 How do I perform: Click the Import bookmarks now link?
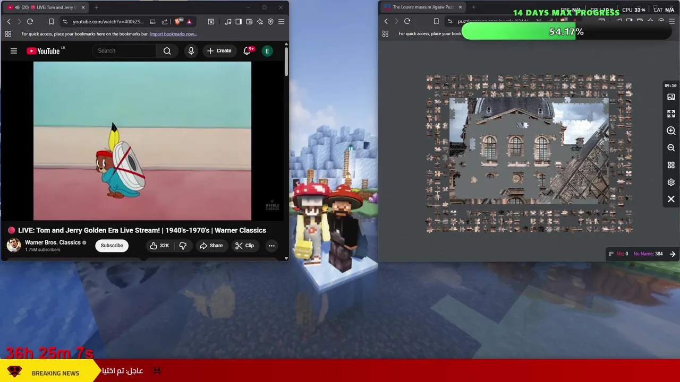(173, 34)
